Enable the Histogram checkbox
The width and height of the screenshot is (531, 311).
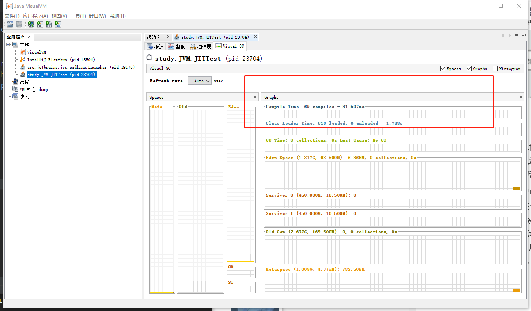pyautogui.click(x=495, y=69)
